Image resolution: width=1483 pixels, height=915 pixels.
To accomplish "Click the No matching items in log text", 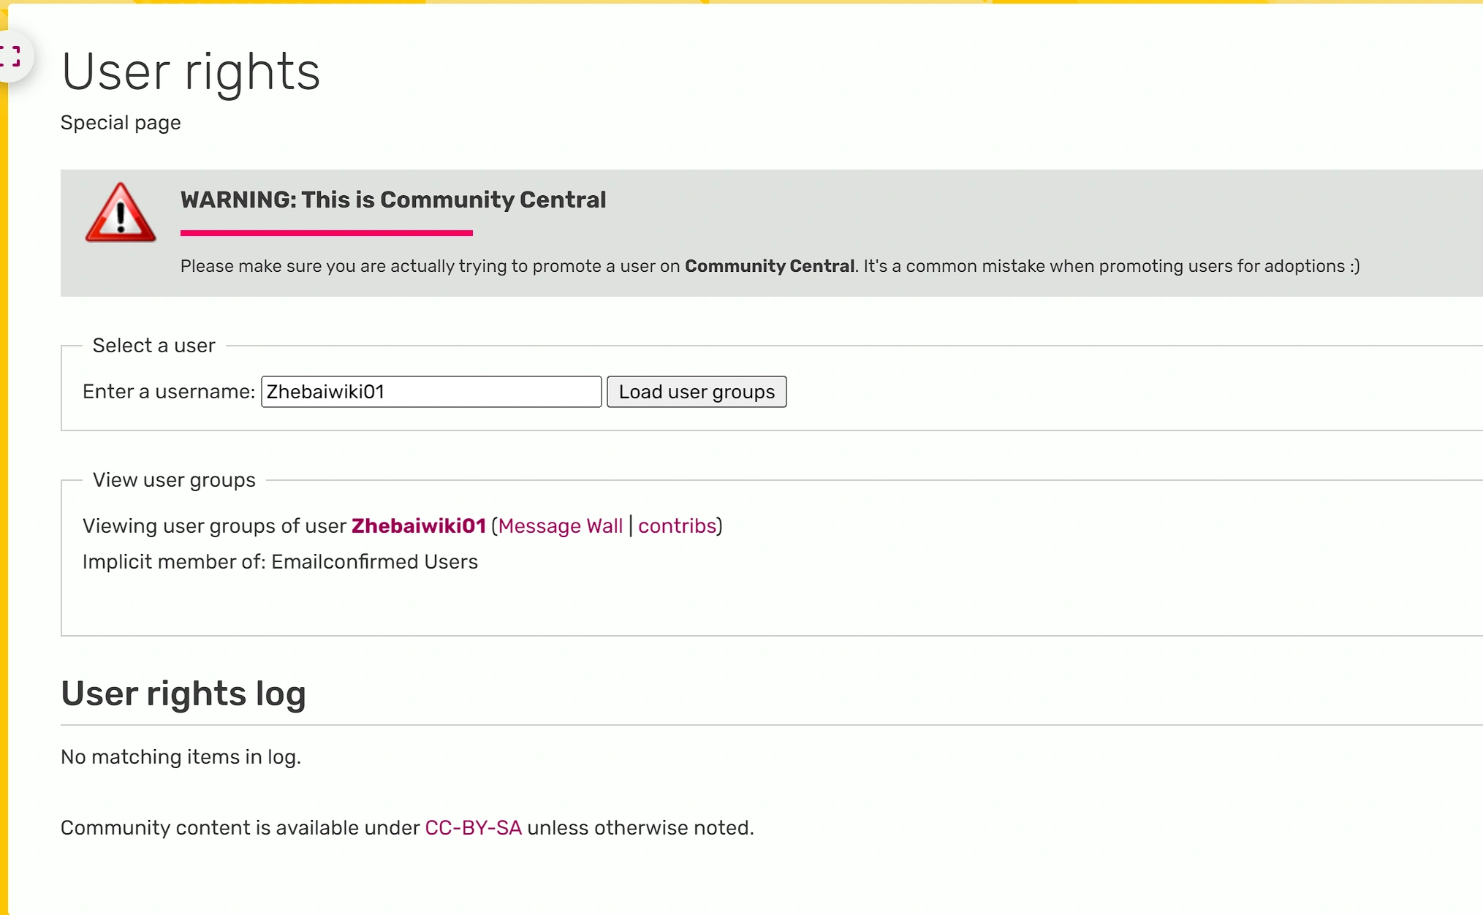I will (x=181, y=757).
